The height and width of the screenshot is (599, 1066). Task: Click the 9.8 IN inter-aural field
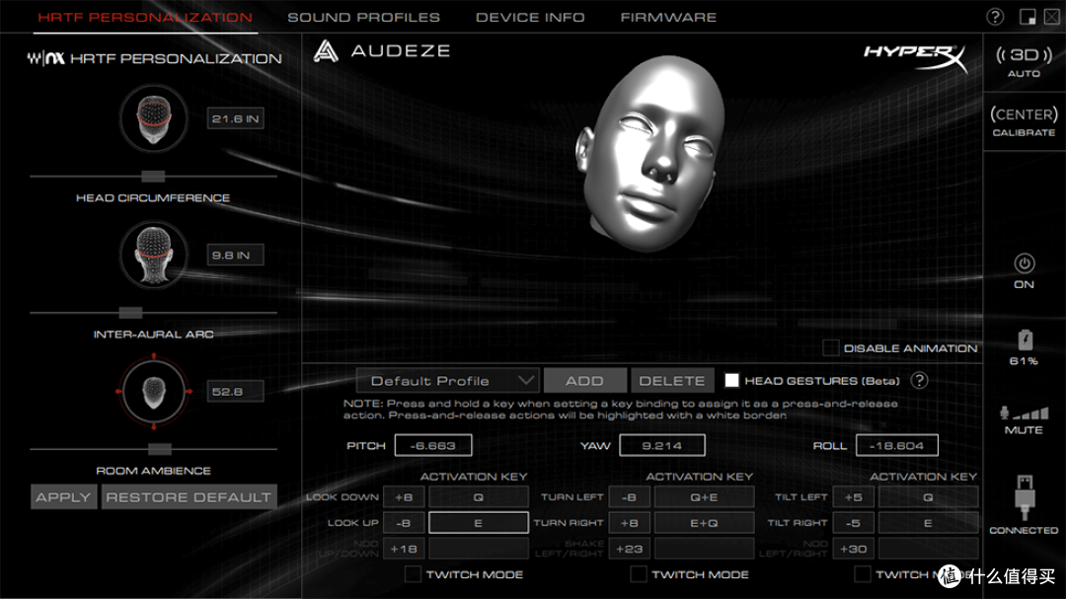(x=235, y=256)
